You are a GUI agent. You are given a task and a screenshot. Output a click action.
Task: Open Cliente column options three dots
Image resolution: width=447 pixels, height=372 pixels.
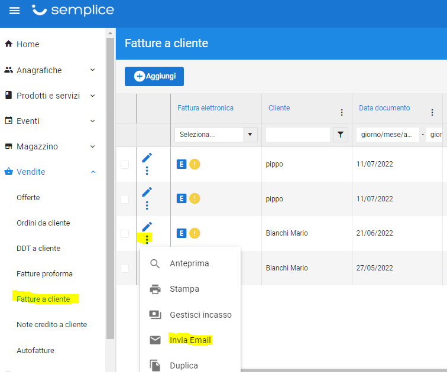pos(342,112)
